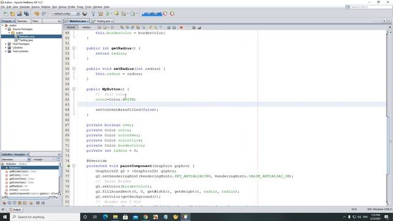
Task: Run the project with green play icon
Action: pyautogui.click(x=108, y=14)
